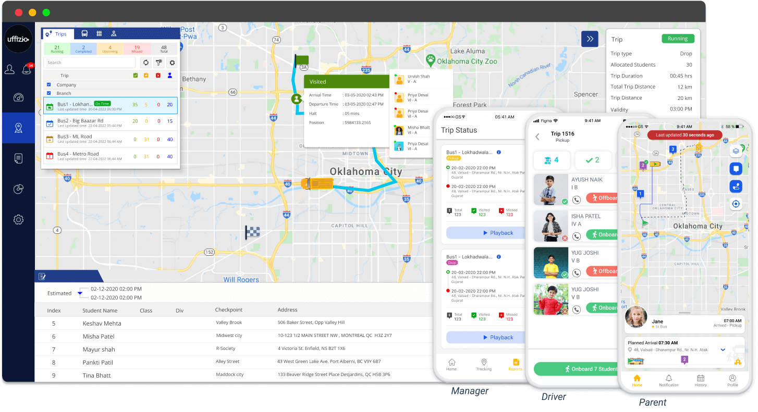The image size is (758, 412).
Task: Click Playback on the Pickup trip card
Action: coord(485,233)
